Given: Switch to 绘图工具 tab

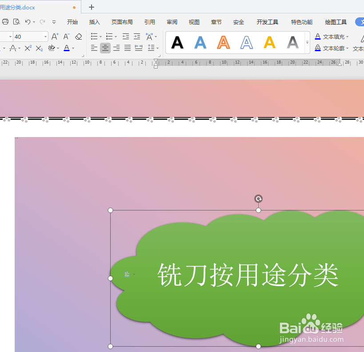Looking at the screenshot, I should (x=336, y=22).
